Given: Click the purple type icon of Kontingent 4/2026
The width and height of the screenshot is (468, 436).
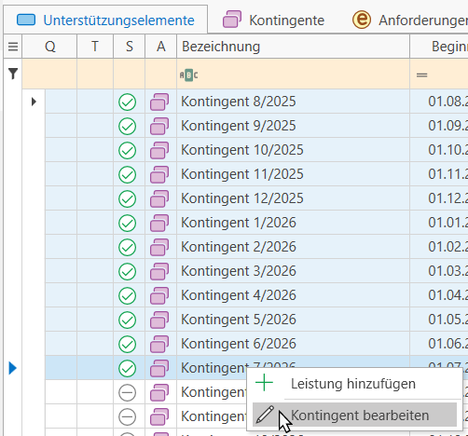Looking at the screenshot, I should (159, 295).
